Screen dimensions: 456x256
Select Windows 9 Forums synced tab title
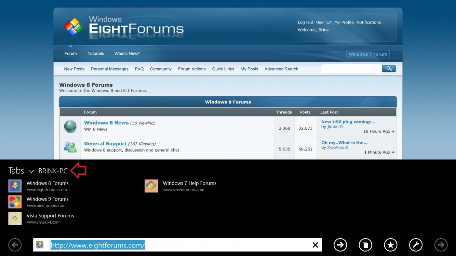pyautogui.click(x=48, y=199)
